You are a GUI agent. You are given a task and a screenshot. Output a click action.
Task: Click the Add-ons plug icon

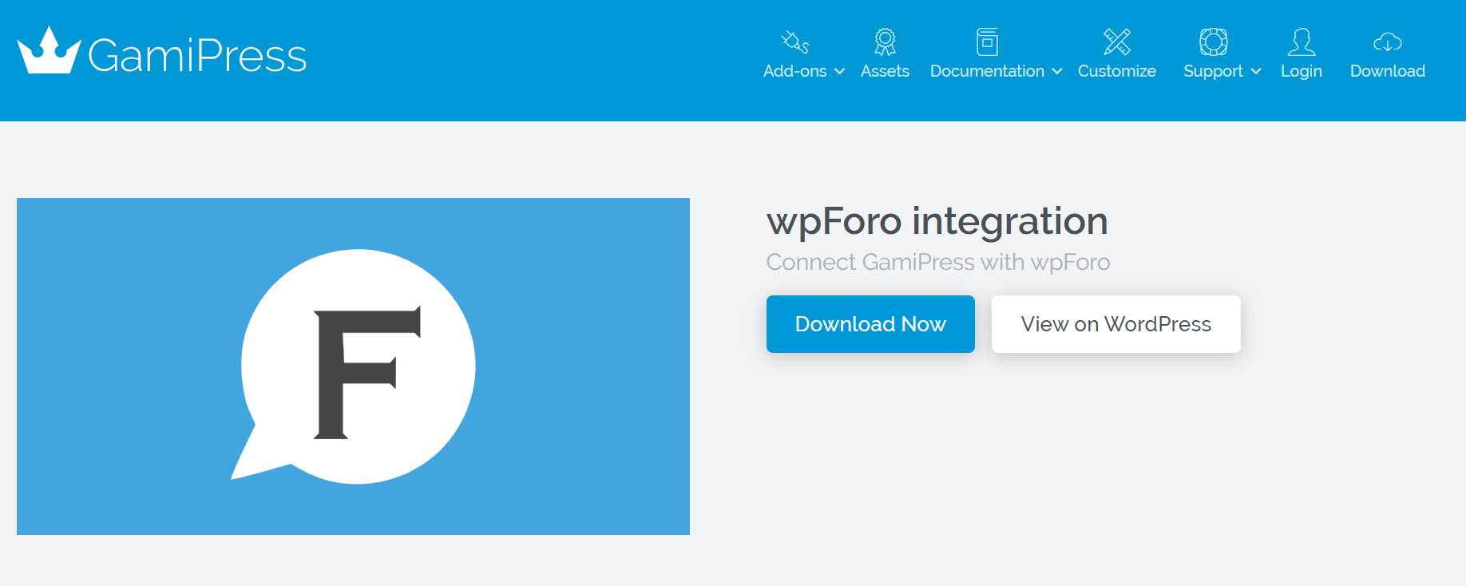click(x=795, y=42)
